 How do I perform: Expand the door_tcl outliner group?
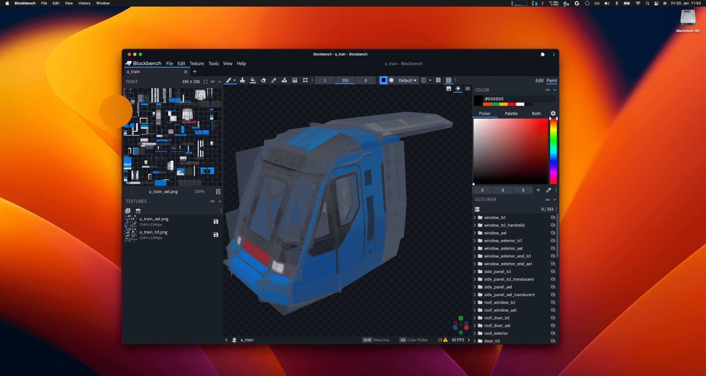(475, 341)
